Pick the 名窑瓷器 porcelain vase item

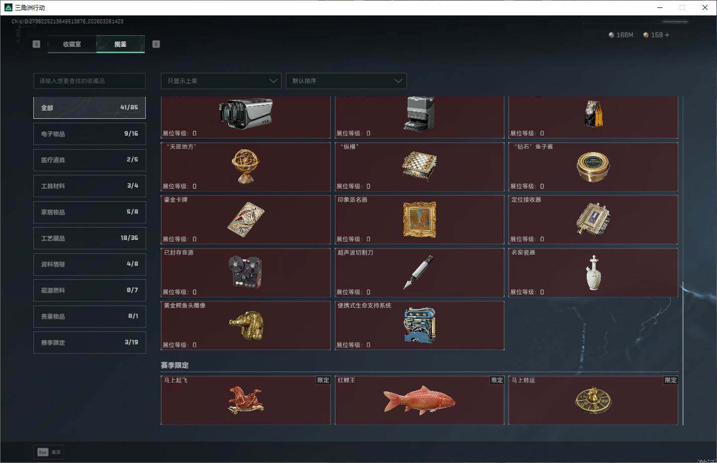[x=593, y=273]
